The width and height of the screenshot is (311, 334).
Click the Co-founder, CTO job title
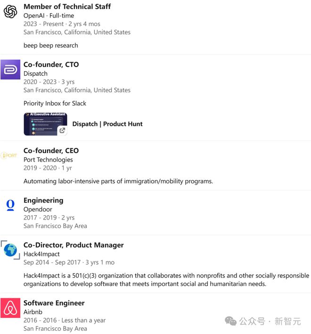[51, 65]
